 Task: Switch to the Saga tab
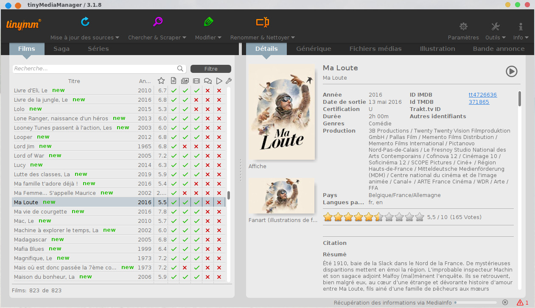62,49
